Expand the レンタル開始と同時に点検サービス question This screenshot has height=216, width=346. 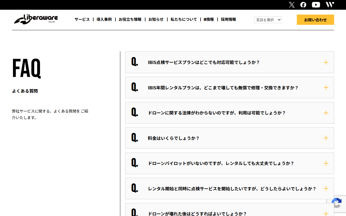coord(229,188)
